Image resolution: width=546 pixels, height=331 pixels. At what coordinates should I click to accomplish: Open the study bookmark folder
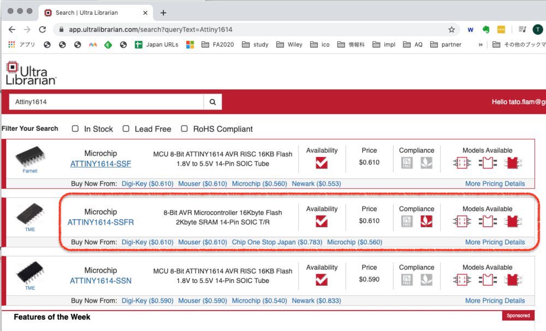(255, 45)
